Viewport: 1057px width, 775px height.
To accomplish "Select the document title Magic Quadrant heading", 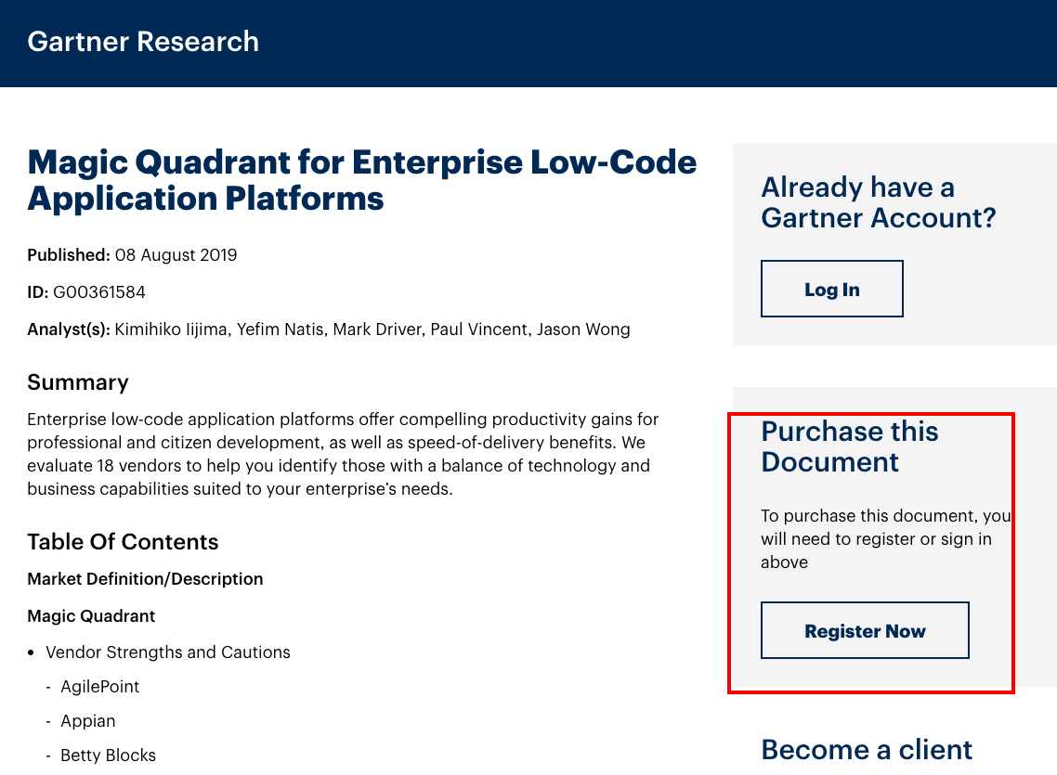I will (362, 180).
